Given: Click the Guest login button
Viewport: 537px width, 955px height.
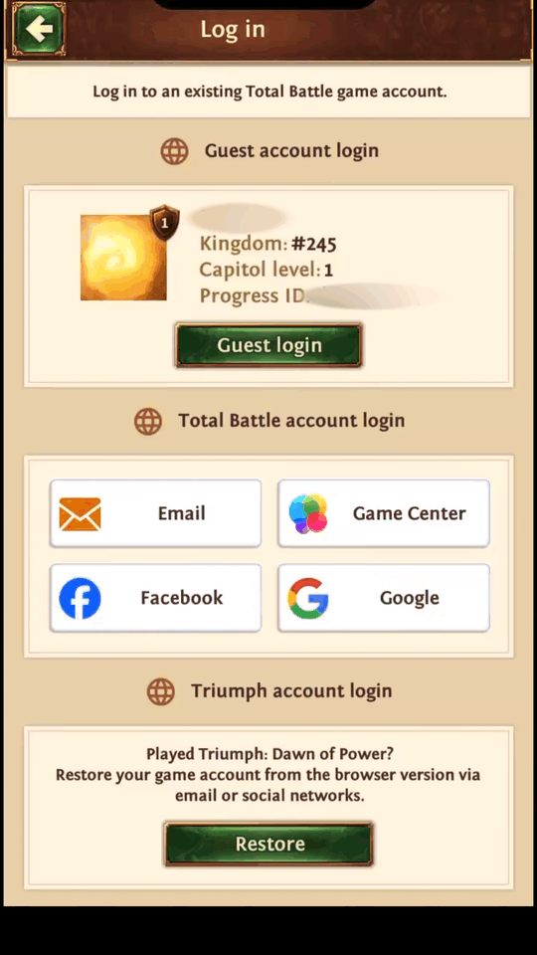Looking at the screenshot, I should 269,345.
